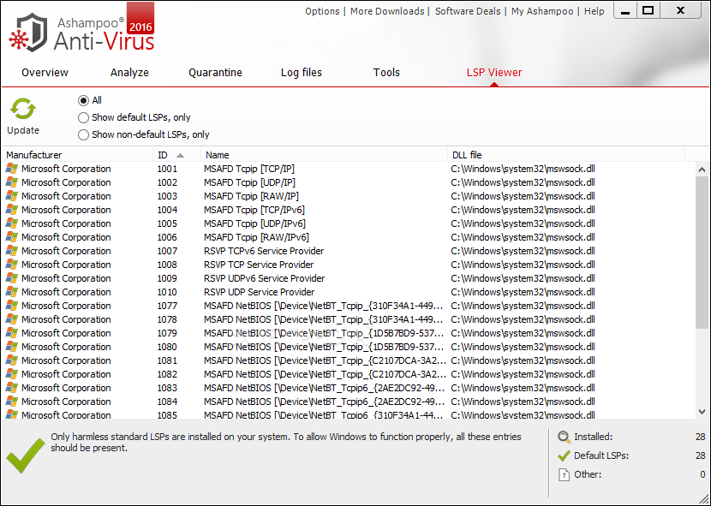Select the RSVP TCP Service Provider entry
Viewport: 711px width, 506px height.
pos(259,265)
